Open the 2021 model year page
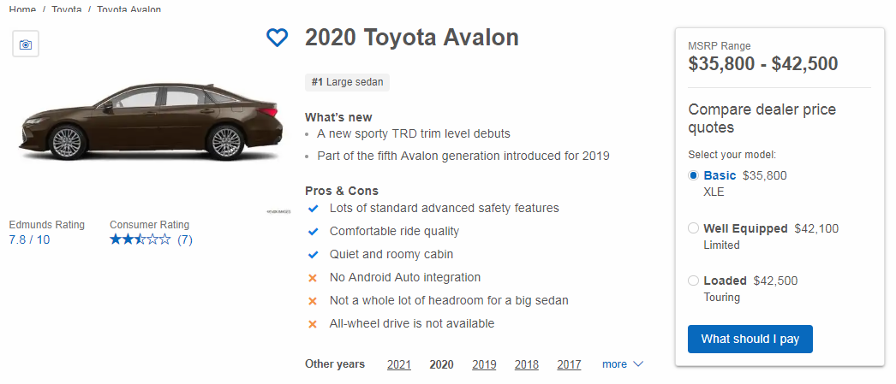Image resolution: width=896 pixels, height=384 pixels. point(399,364)
